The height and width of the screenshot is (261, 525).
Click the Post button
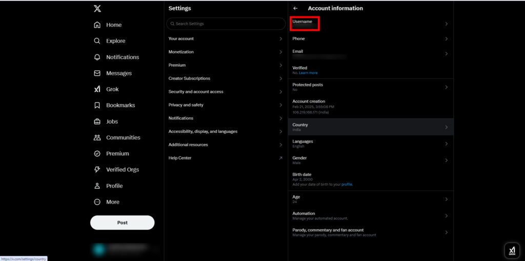[x=122, y=223]
